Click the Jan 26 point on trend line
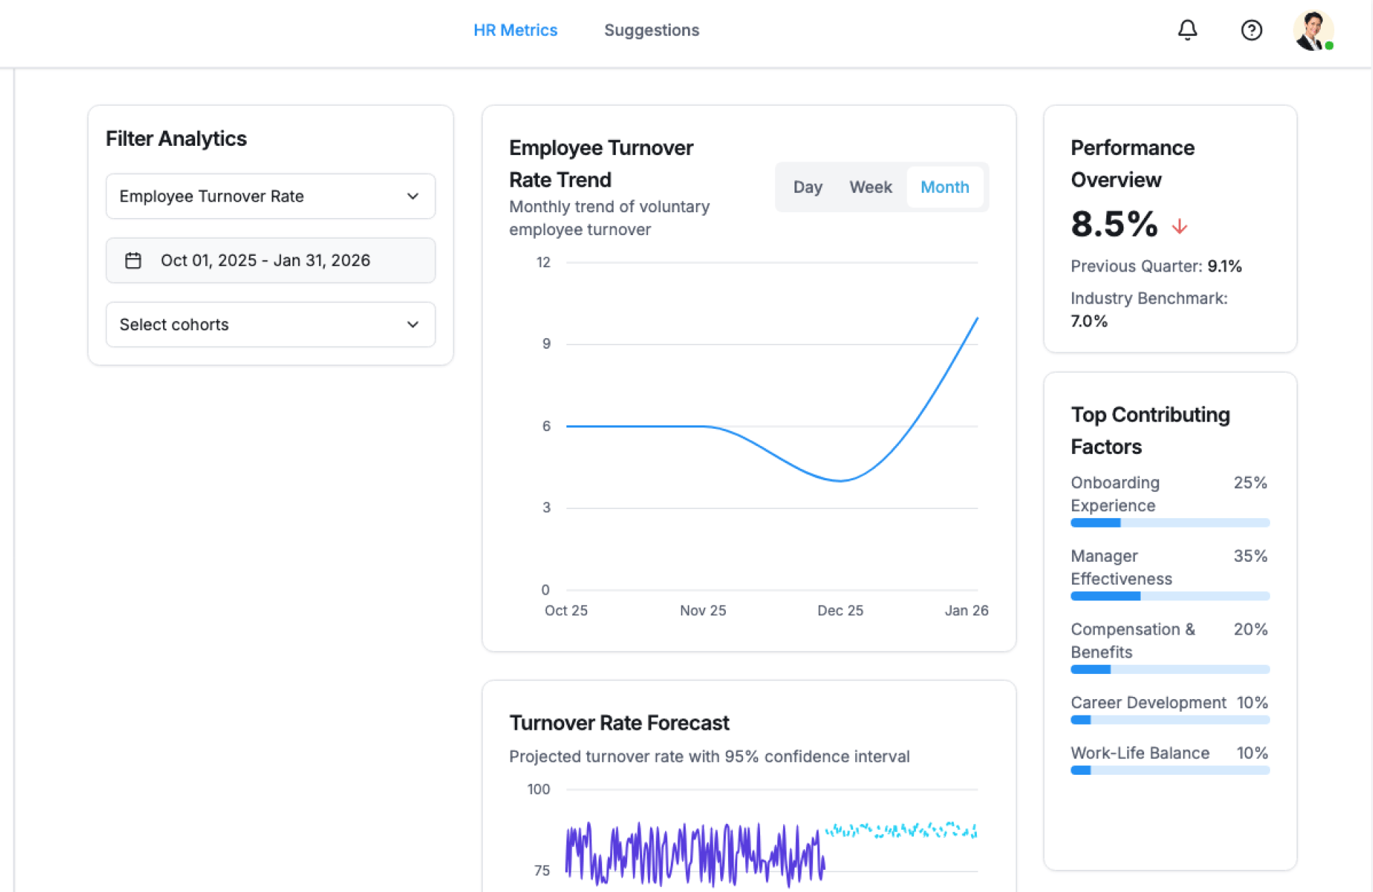Screen dimensions: 1373x892 [x=977, y=318]
